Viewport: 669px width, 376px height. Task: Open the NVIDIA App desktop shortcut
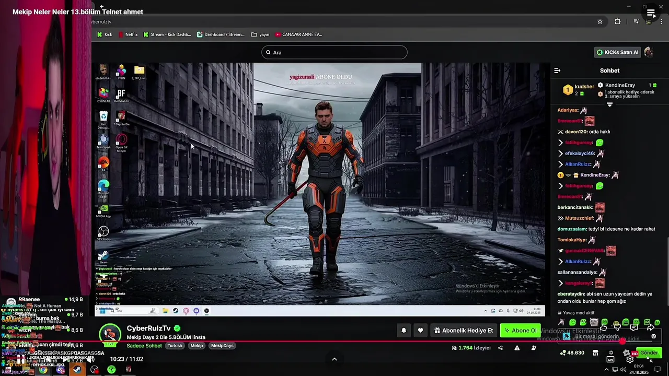click(103, 210)
